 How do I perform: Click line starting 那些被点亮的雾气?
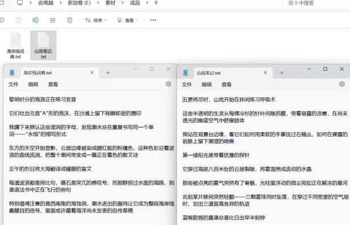[x=265, y=183]
